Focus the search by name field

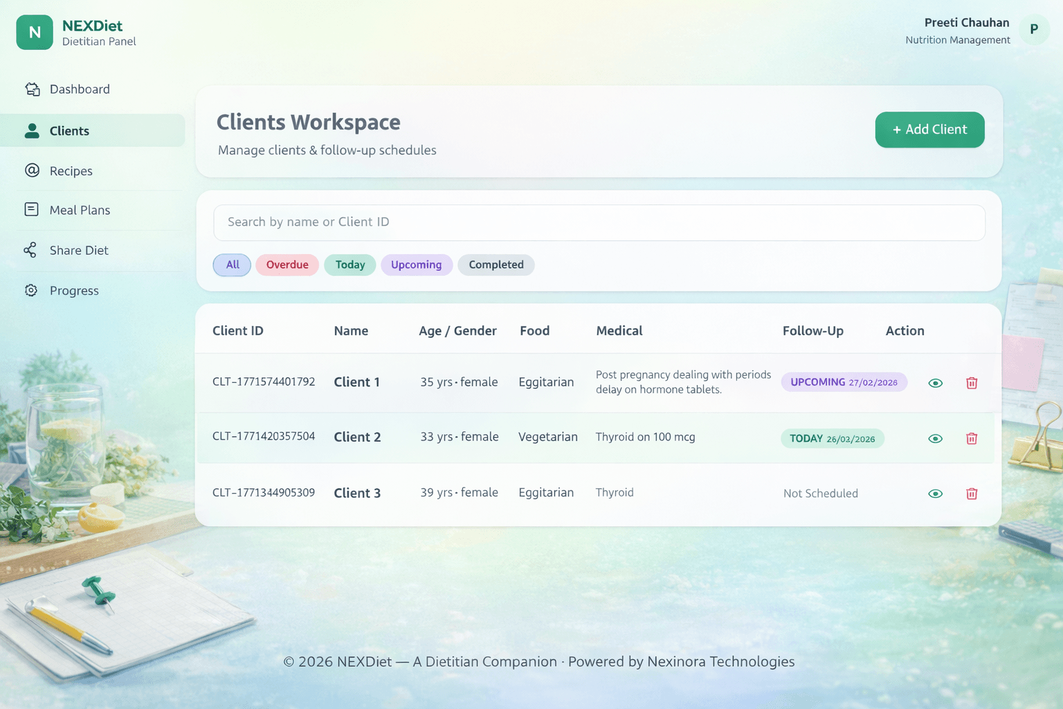coord(599,222)
